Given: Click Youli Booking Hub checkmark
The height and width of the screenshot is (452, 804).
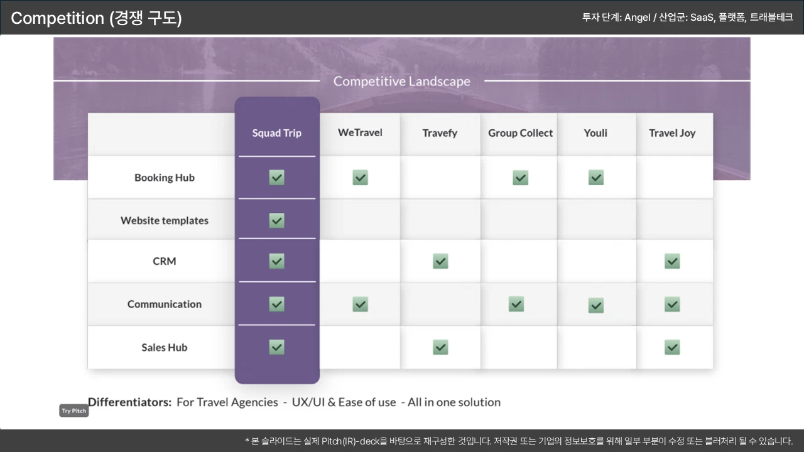Looking at the screenshot, I should point(595,178).
